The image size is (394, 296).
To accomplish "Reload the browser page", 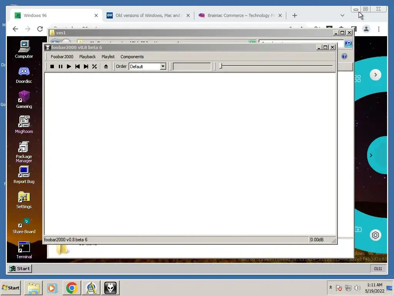I will pos(40,29).
